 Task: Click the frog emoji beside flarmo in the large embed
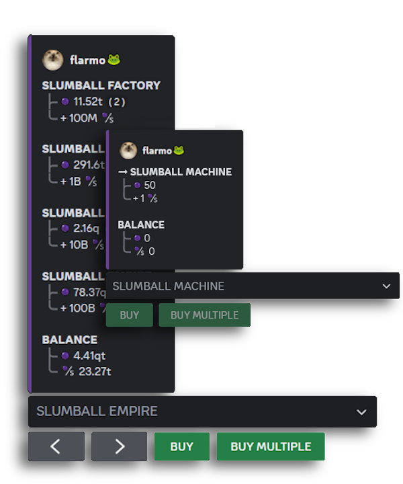pyautogui.click(x=114, y=60)
